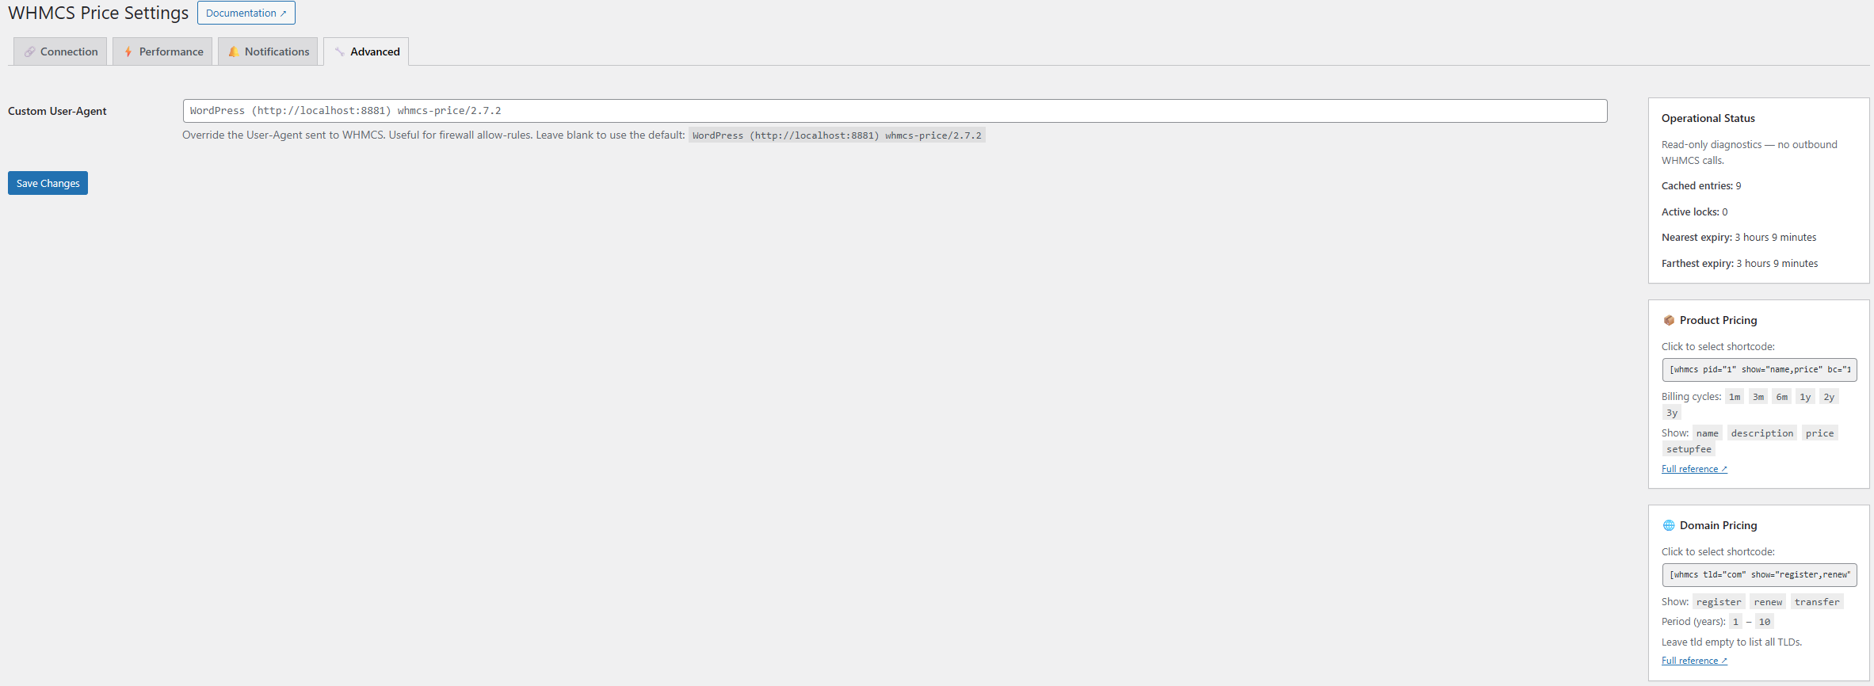Click the 3m billing cycle code
The height and width of the screenshot is (686, 1874).
1758,397
